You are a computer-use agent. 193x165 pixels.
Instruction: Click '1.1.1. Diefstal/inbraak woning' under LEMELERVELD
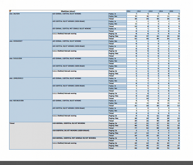tap(64, 93)
